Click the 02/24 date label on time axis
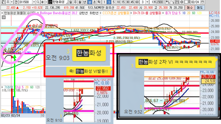Screen dimensions: 221x124 click(16, 116)
